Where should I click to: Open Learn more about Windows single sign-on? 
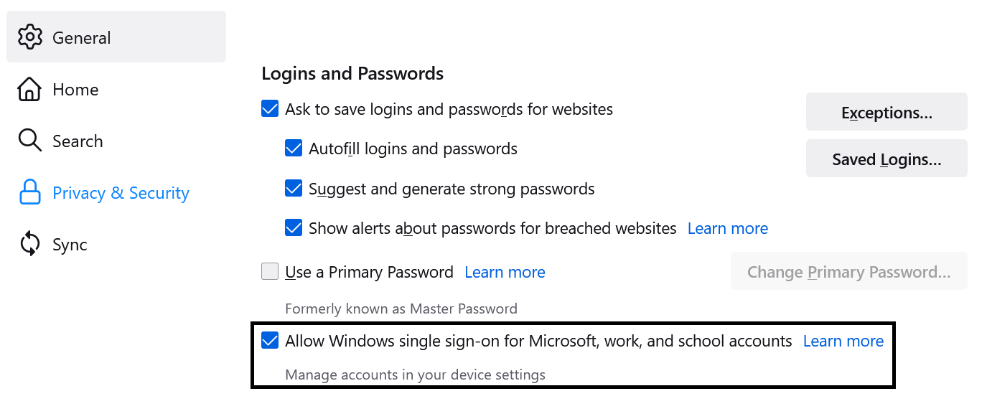[x=843, y=341]
